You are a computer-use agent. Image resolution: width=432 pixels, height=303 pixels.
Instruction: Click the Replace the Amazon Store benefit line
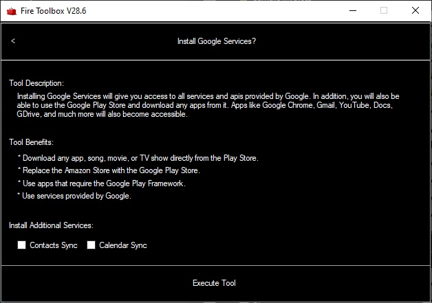click(109, 170)
